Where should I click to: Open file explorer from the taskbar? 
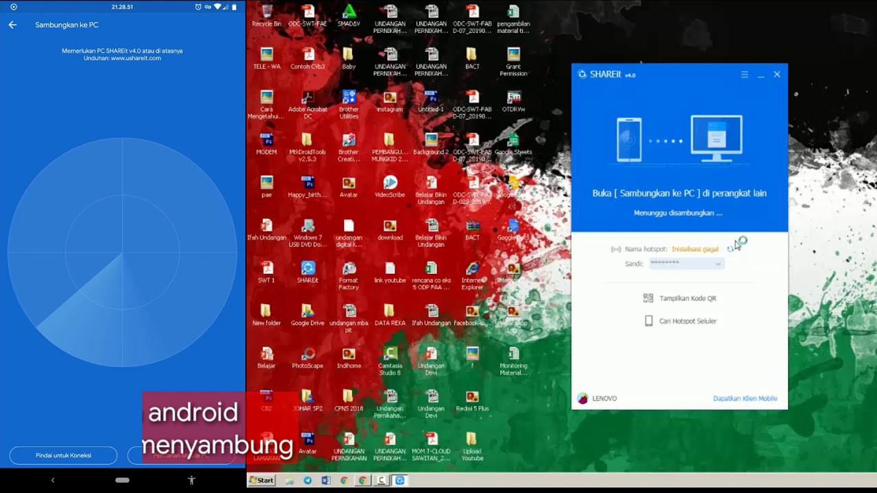[289, 481]
